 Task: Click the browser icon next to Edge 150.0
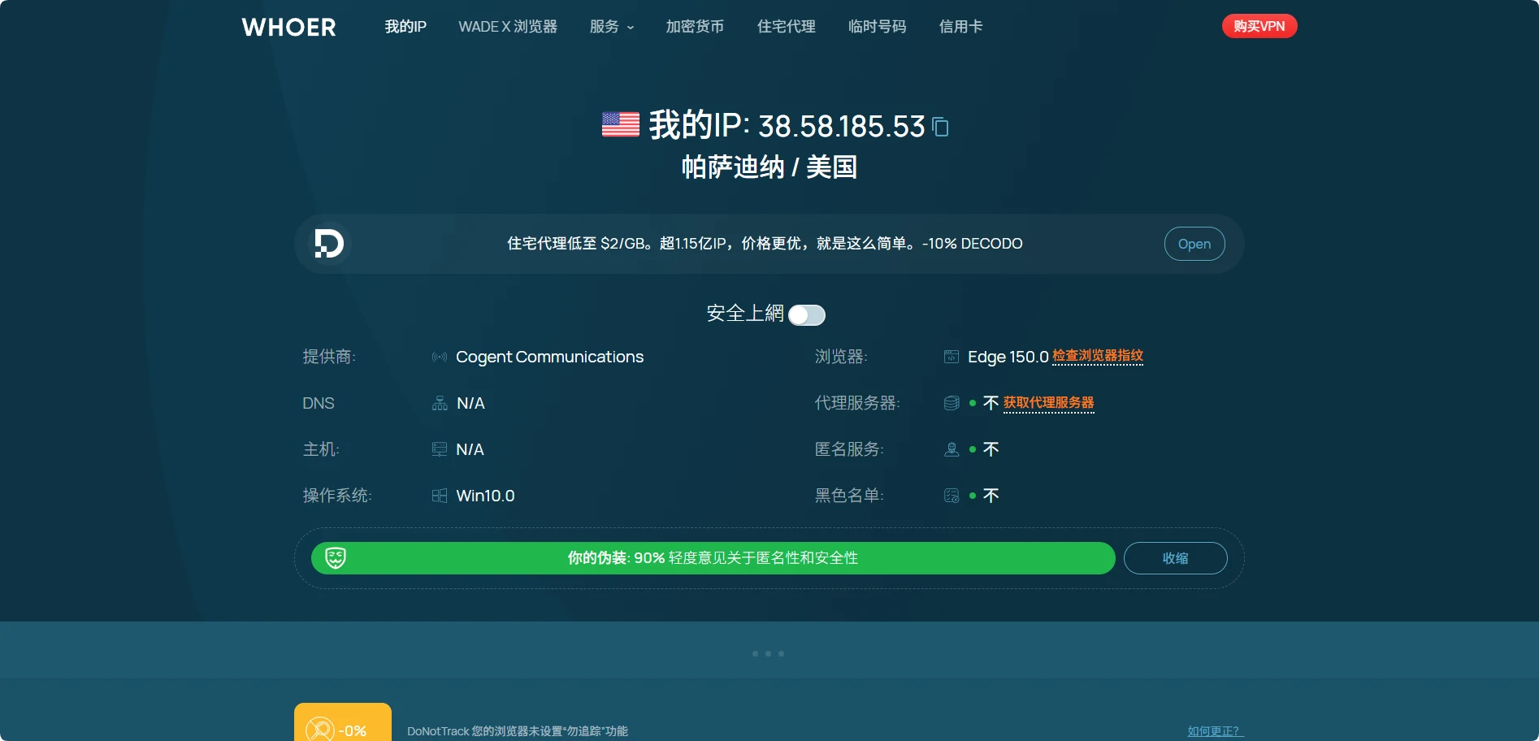952,357
